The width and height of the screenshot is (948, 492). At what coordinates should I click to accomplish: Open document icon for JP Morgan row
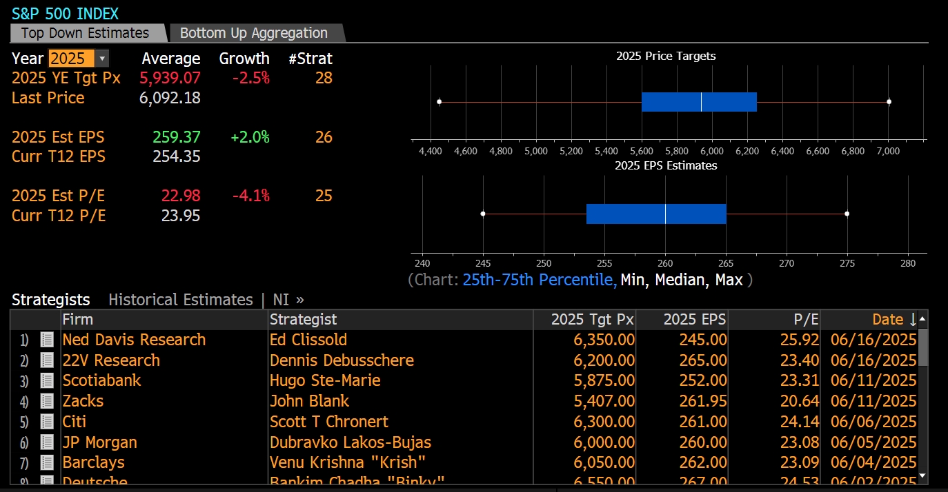tap(47, 442)
